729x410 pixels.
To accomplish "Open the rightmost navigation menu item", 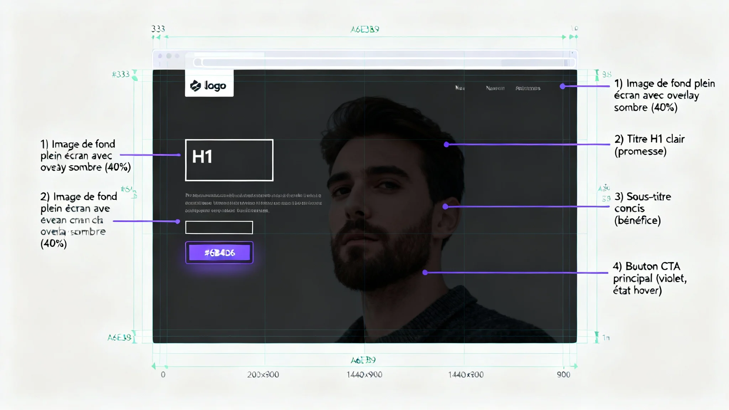I will 528,88.
